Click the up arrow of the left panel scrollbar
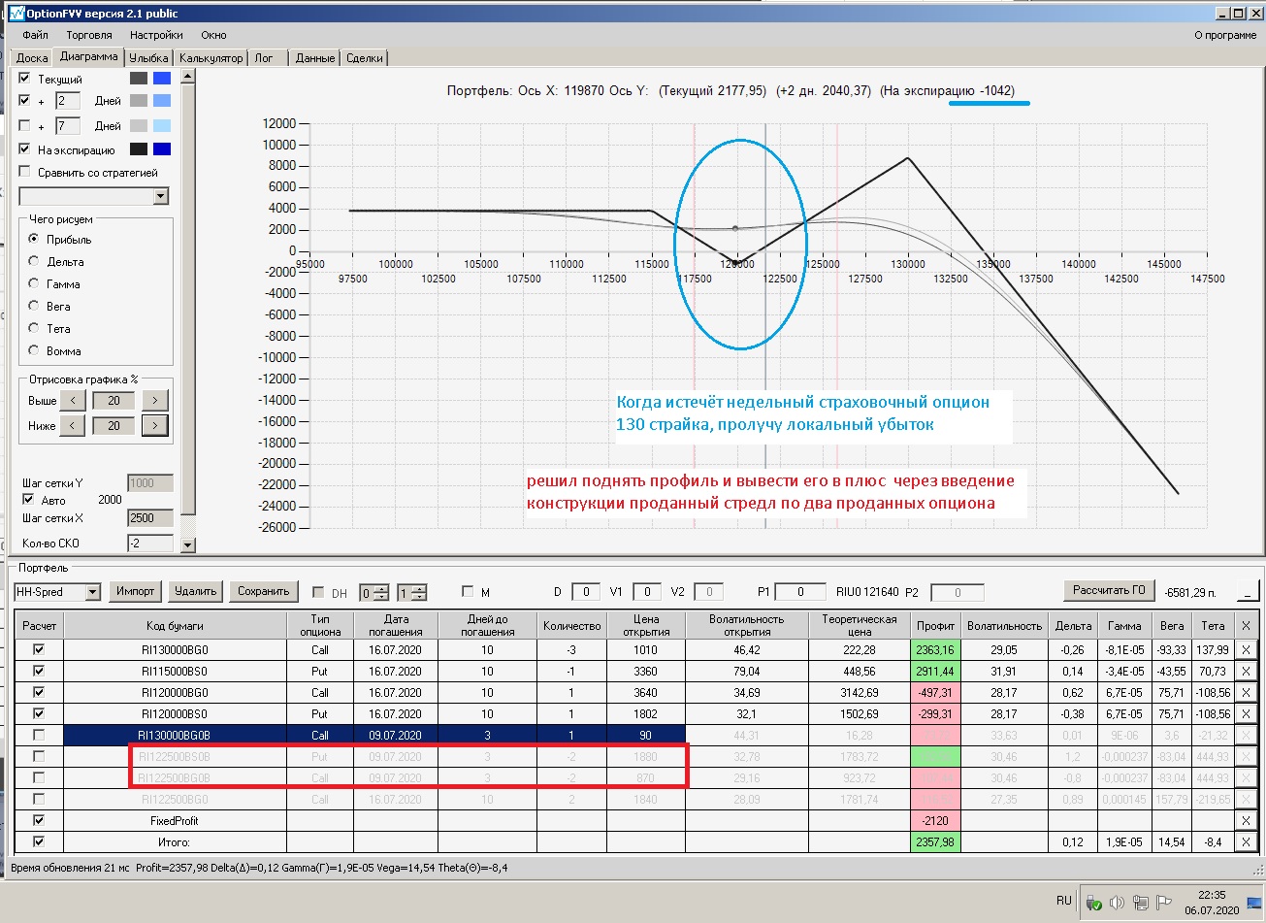Image resolution: width=1266 pixels, height=923 pixels. pos(188,75)
